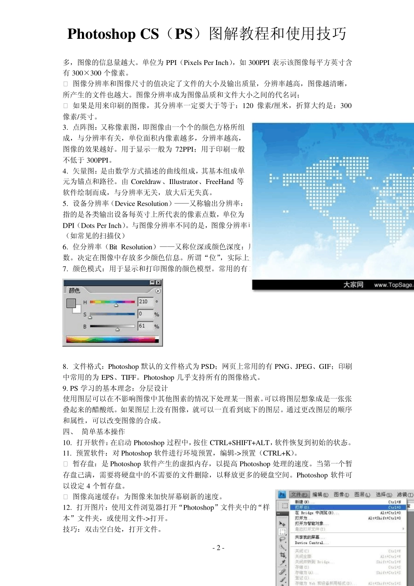This screenshot has width=414, height=586.
Task: Minimize the 颜色 color panel
Action: (x=152, y=283)
